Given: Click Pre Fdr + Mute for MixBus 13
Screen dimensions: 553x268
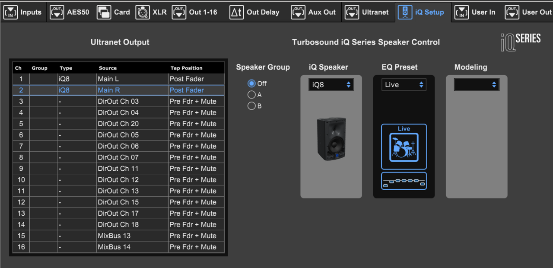Looking at the screenshot, I should coord(196,236).
